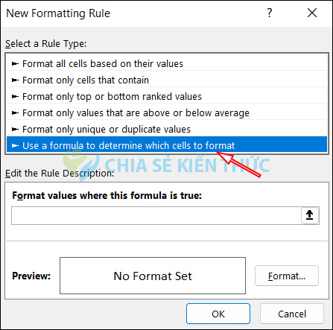Open the Format... options button
The image size is (333, 330).
[x=287, y=276]
